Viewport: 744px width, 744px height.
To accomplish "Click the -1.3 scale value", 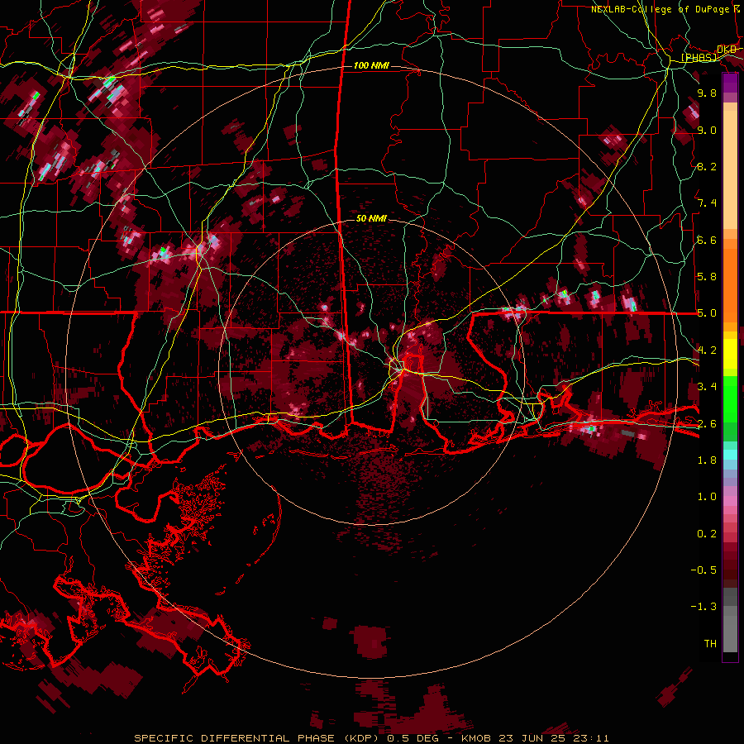I will coord(703,607).
